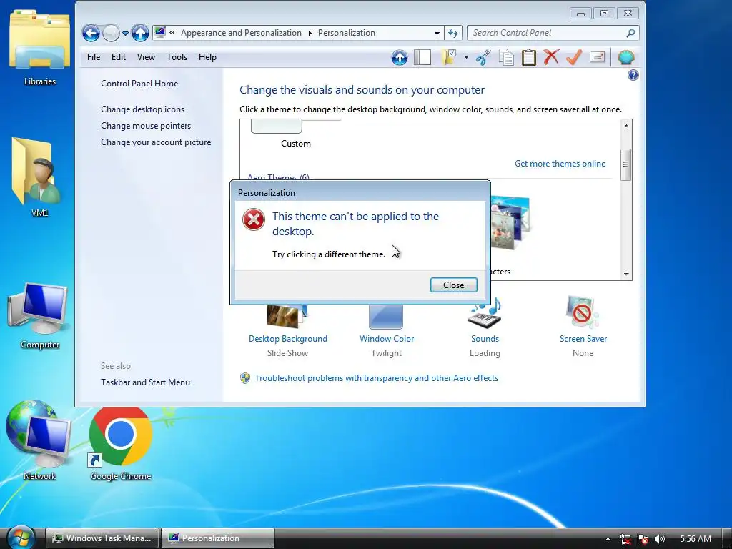Click the blue help question mark icon
Screen dimensions: 732x549
pyautogui.click(x=633, y=75)
